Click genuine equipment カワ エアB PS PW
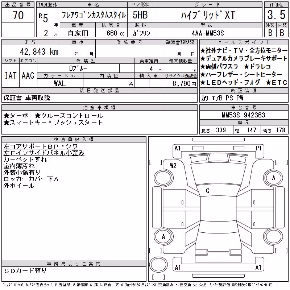 222,98
